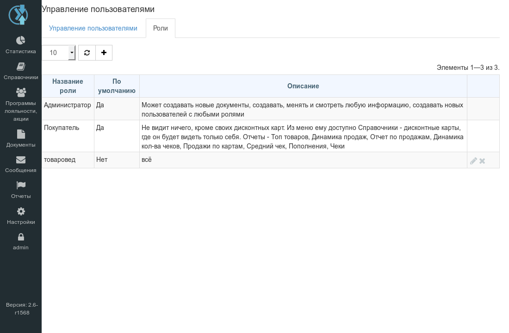Click the товаровед role name cell

click(x=68, y=160)
